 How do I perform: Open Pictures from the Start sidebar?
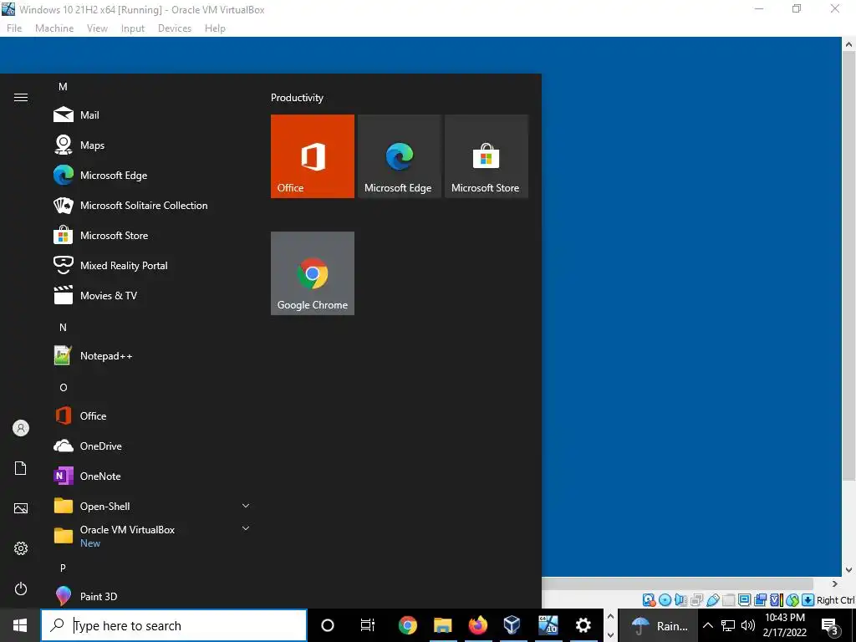tap(21, 508)
